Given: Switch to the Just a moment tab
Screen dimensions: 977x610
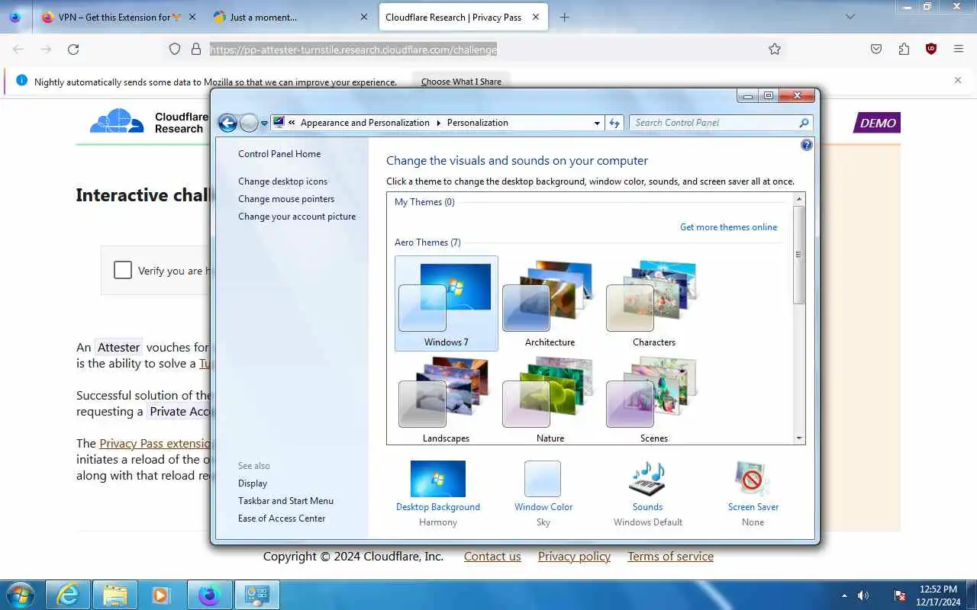Looking at the screenshot, I should [x=290, y=17].
